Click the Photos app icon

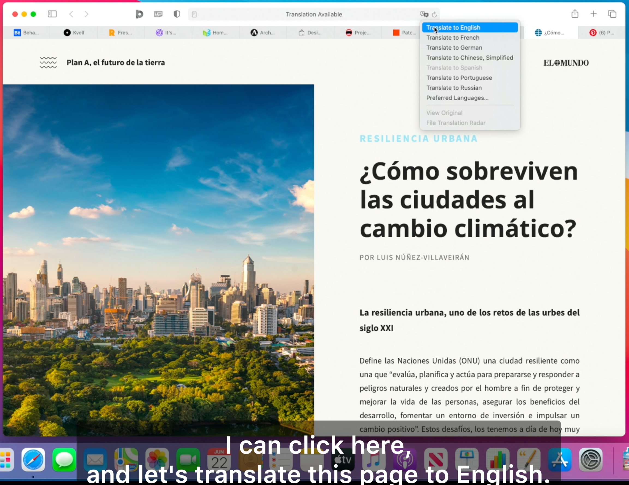coord(158,462)
